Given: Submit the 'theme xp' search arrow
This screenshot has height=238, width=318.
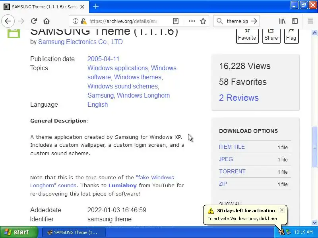Looking at the screenshot, I should [x=254, y=21].
